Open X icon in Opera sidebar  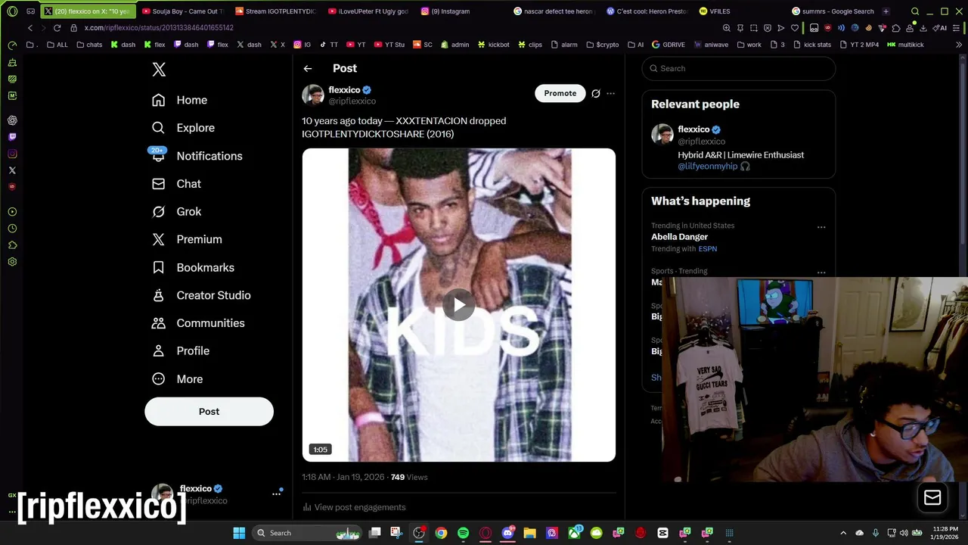[12, 170]
